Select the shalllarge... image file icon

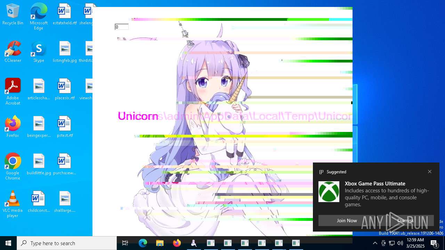pos(65,202)
